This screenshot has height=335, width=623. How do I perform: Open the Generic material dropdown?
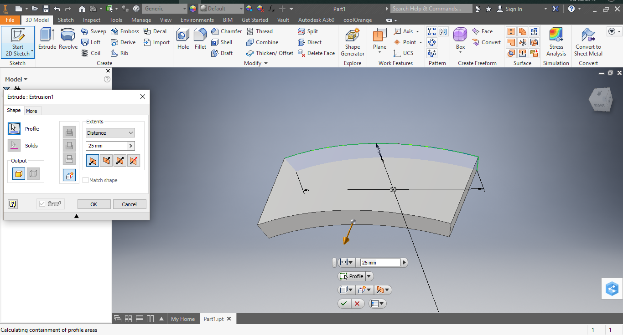pos(164,9)
